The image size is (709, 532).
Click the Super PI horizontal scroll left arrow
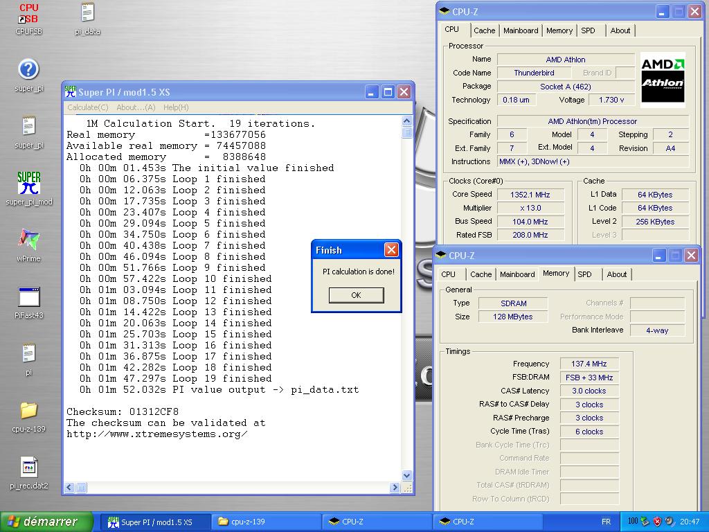[69, 487]
